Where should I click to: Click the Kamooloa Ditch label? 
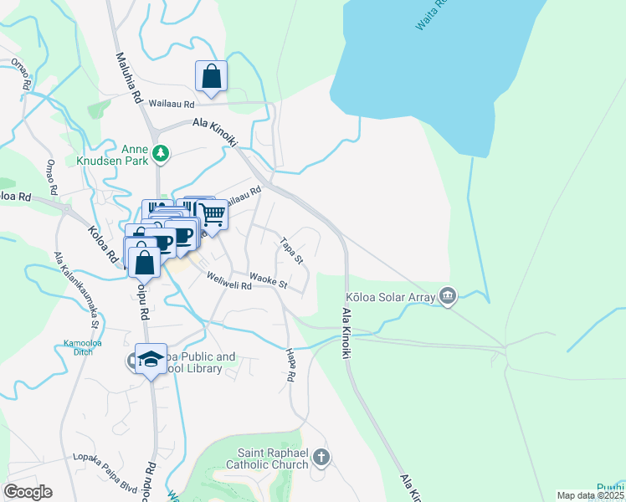(83, 347)
